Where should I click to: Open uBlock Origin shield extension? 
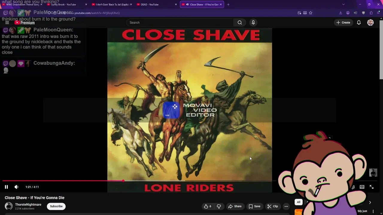364,13
